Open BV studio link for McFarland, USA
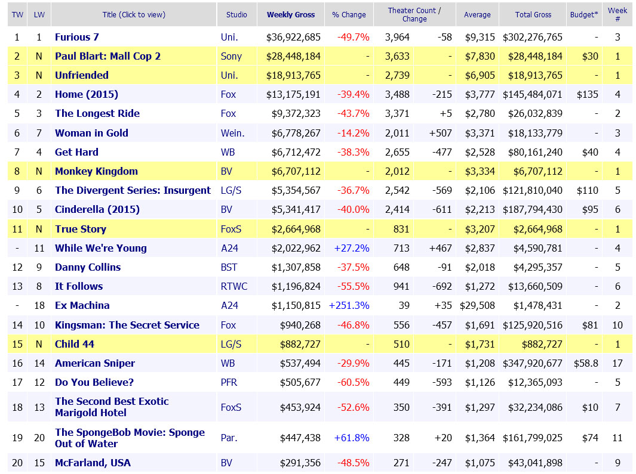The image size is (636, 474). click(x=226, y=463)
